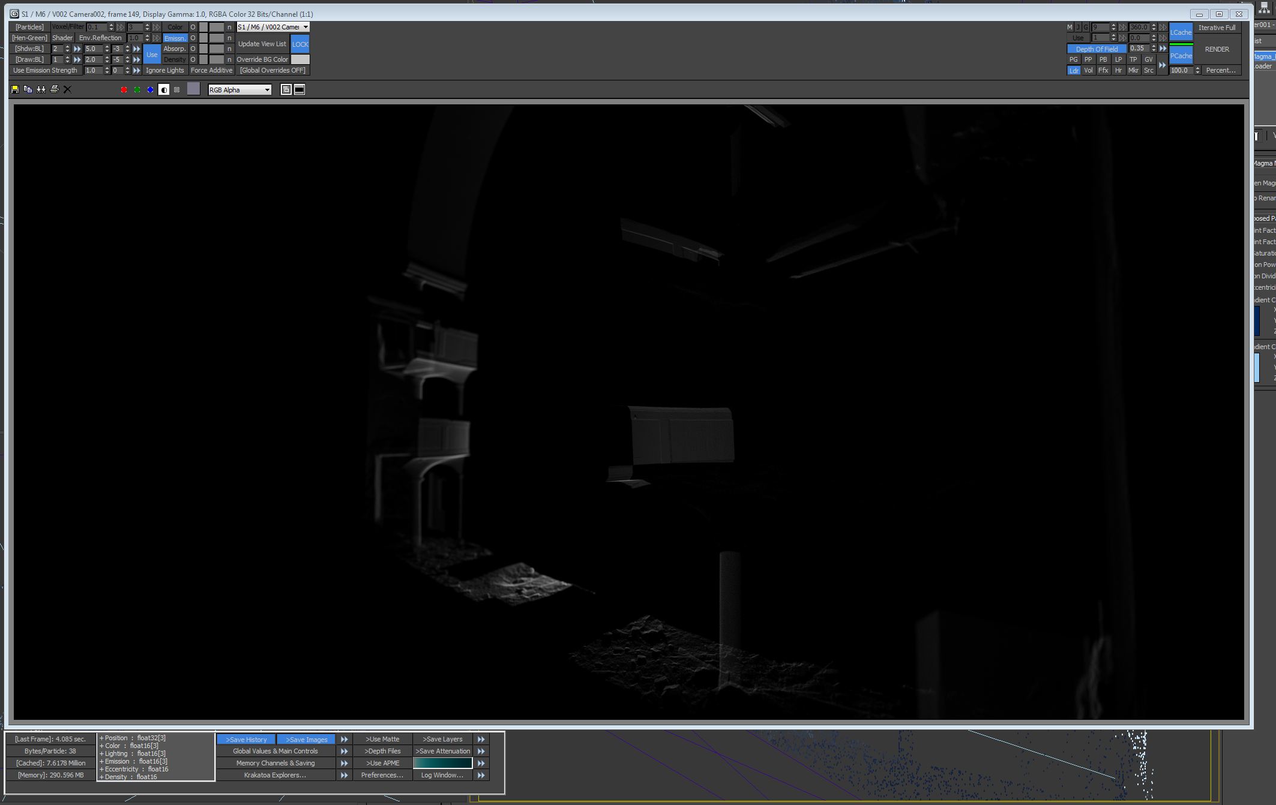Open the S1 / M6 / V002 camera dropdown
This screenshot has height=805, width=1276.
(x=272, y=27)
